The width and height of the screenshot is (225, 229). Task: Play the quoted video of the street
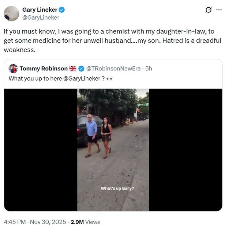pyautogui.click(x=113, y=150)
